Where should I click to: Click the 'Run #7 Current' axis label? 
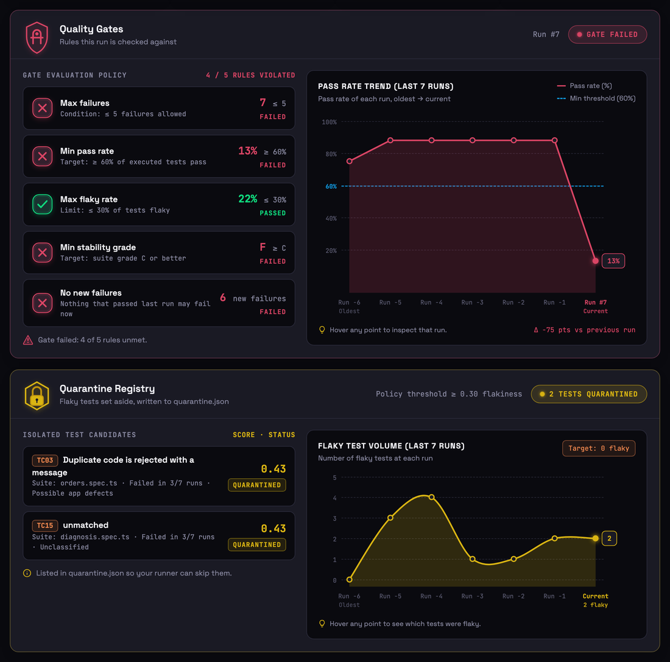[595, 307]
